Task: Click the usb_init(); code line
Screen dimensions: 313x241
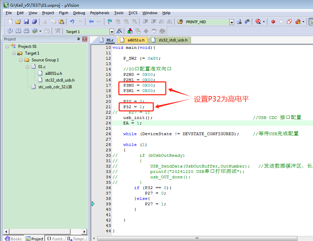Action: click(x=138, y=118)
